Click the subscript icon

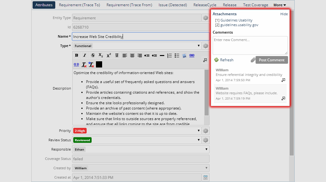[x=101, y=55]
